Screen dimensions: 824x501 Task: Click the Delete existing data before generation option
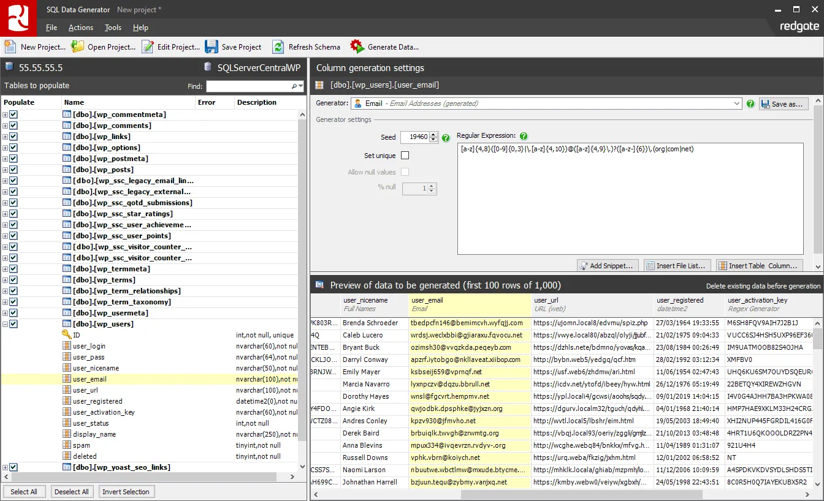(x=763, y=286)
